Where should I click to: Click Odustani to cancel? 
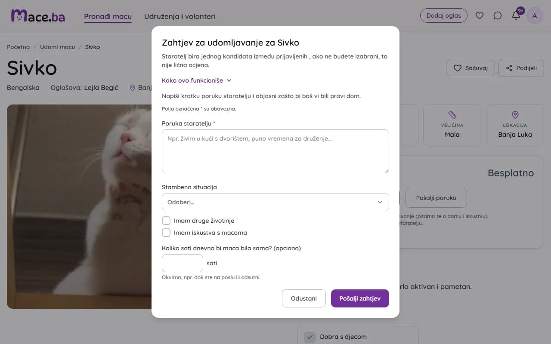point(304,298)
